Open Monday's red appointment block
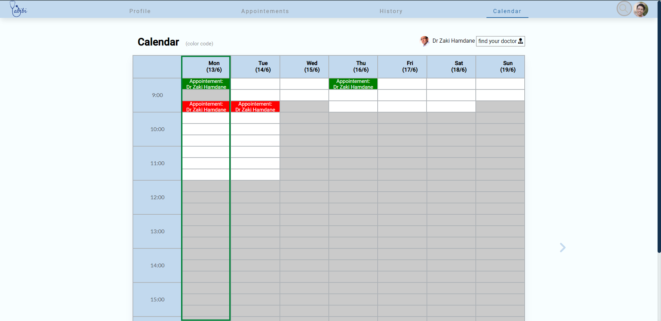 206,107
